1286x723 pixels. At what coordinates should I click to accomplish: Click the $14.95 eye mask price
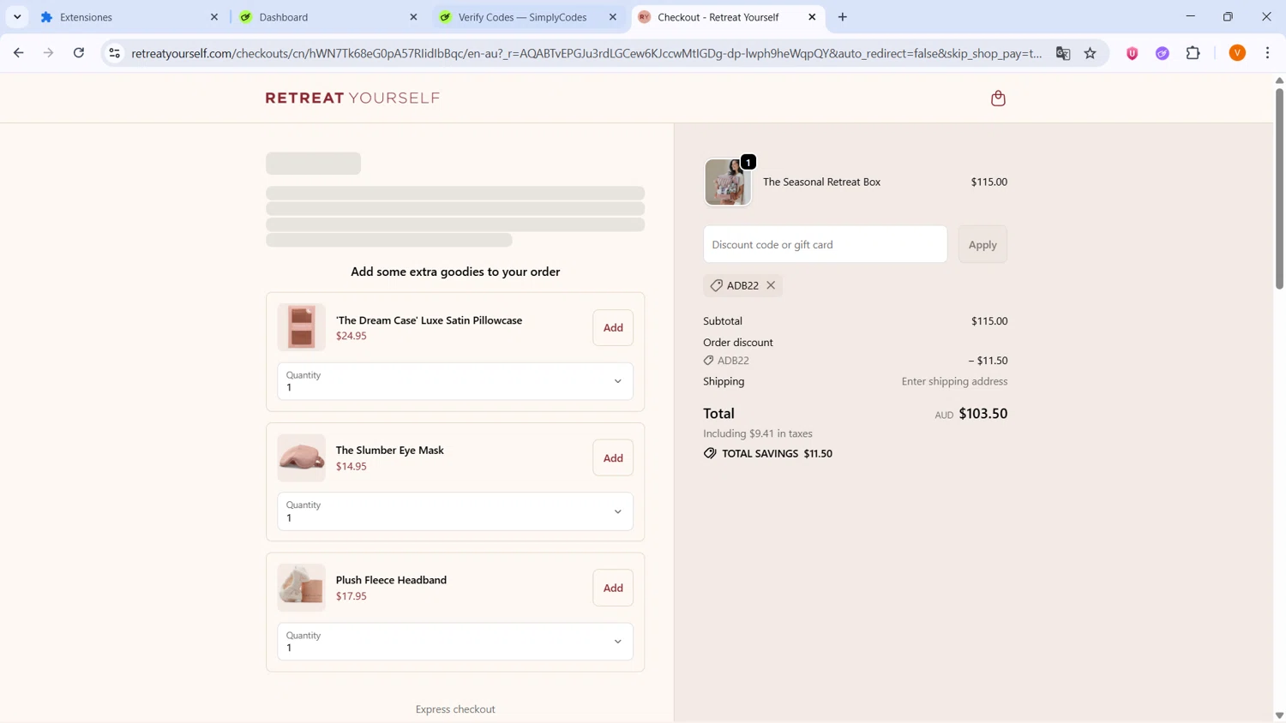(352, 467)
